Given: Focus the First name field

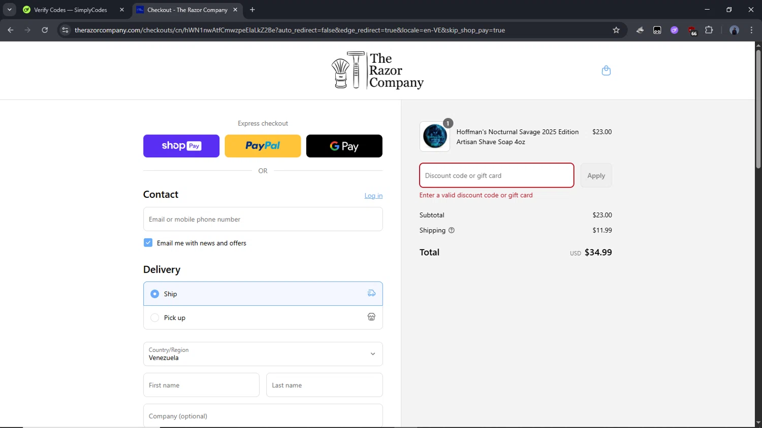Looking at the screenshot, I should 201,385.
